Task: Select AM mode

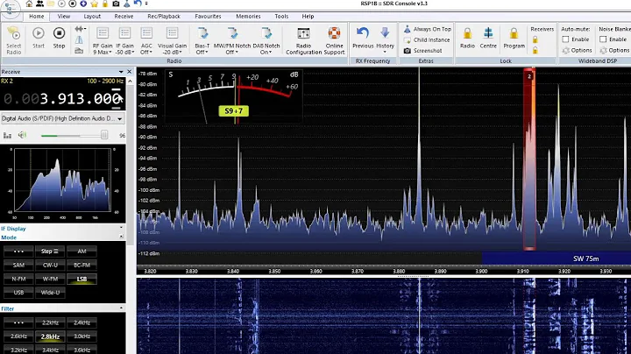Action: pos(82,251)
